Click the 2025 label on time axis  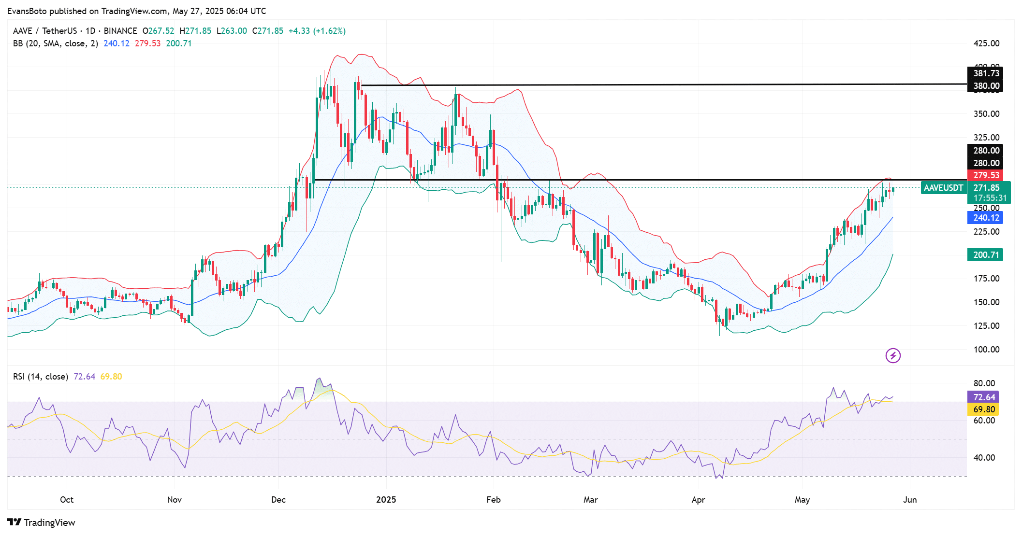point(386,500)
